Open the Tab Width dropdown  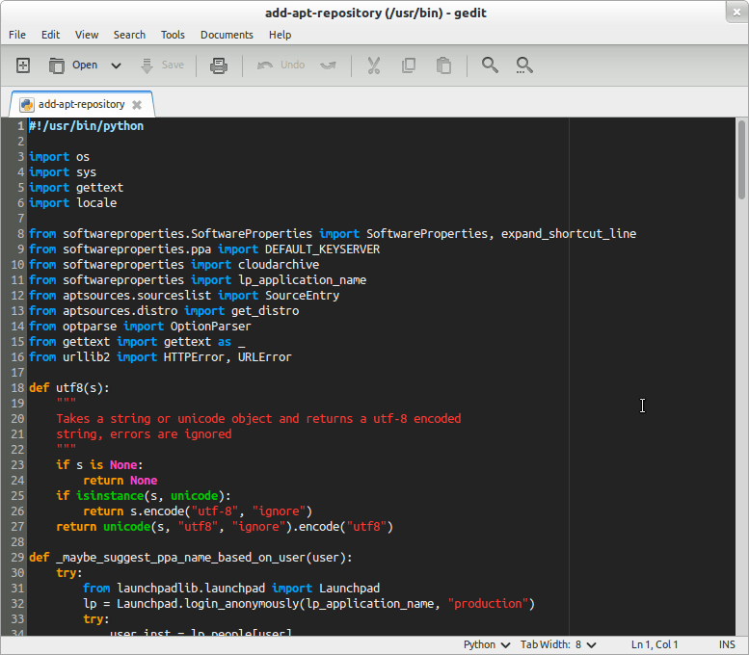tap(558, 644)
